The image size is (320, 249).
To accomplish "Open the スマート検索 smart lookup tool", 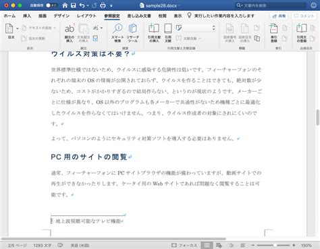I will 117,28.
